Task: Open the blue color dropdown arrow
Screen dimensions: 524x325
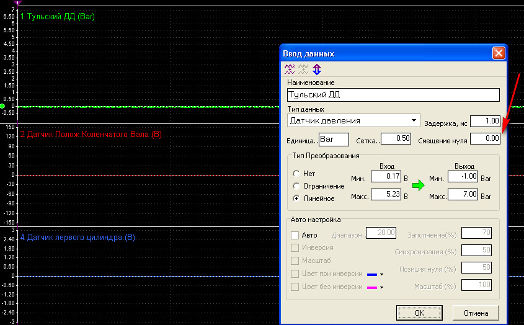Action: 381,275
